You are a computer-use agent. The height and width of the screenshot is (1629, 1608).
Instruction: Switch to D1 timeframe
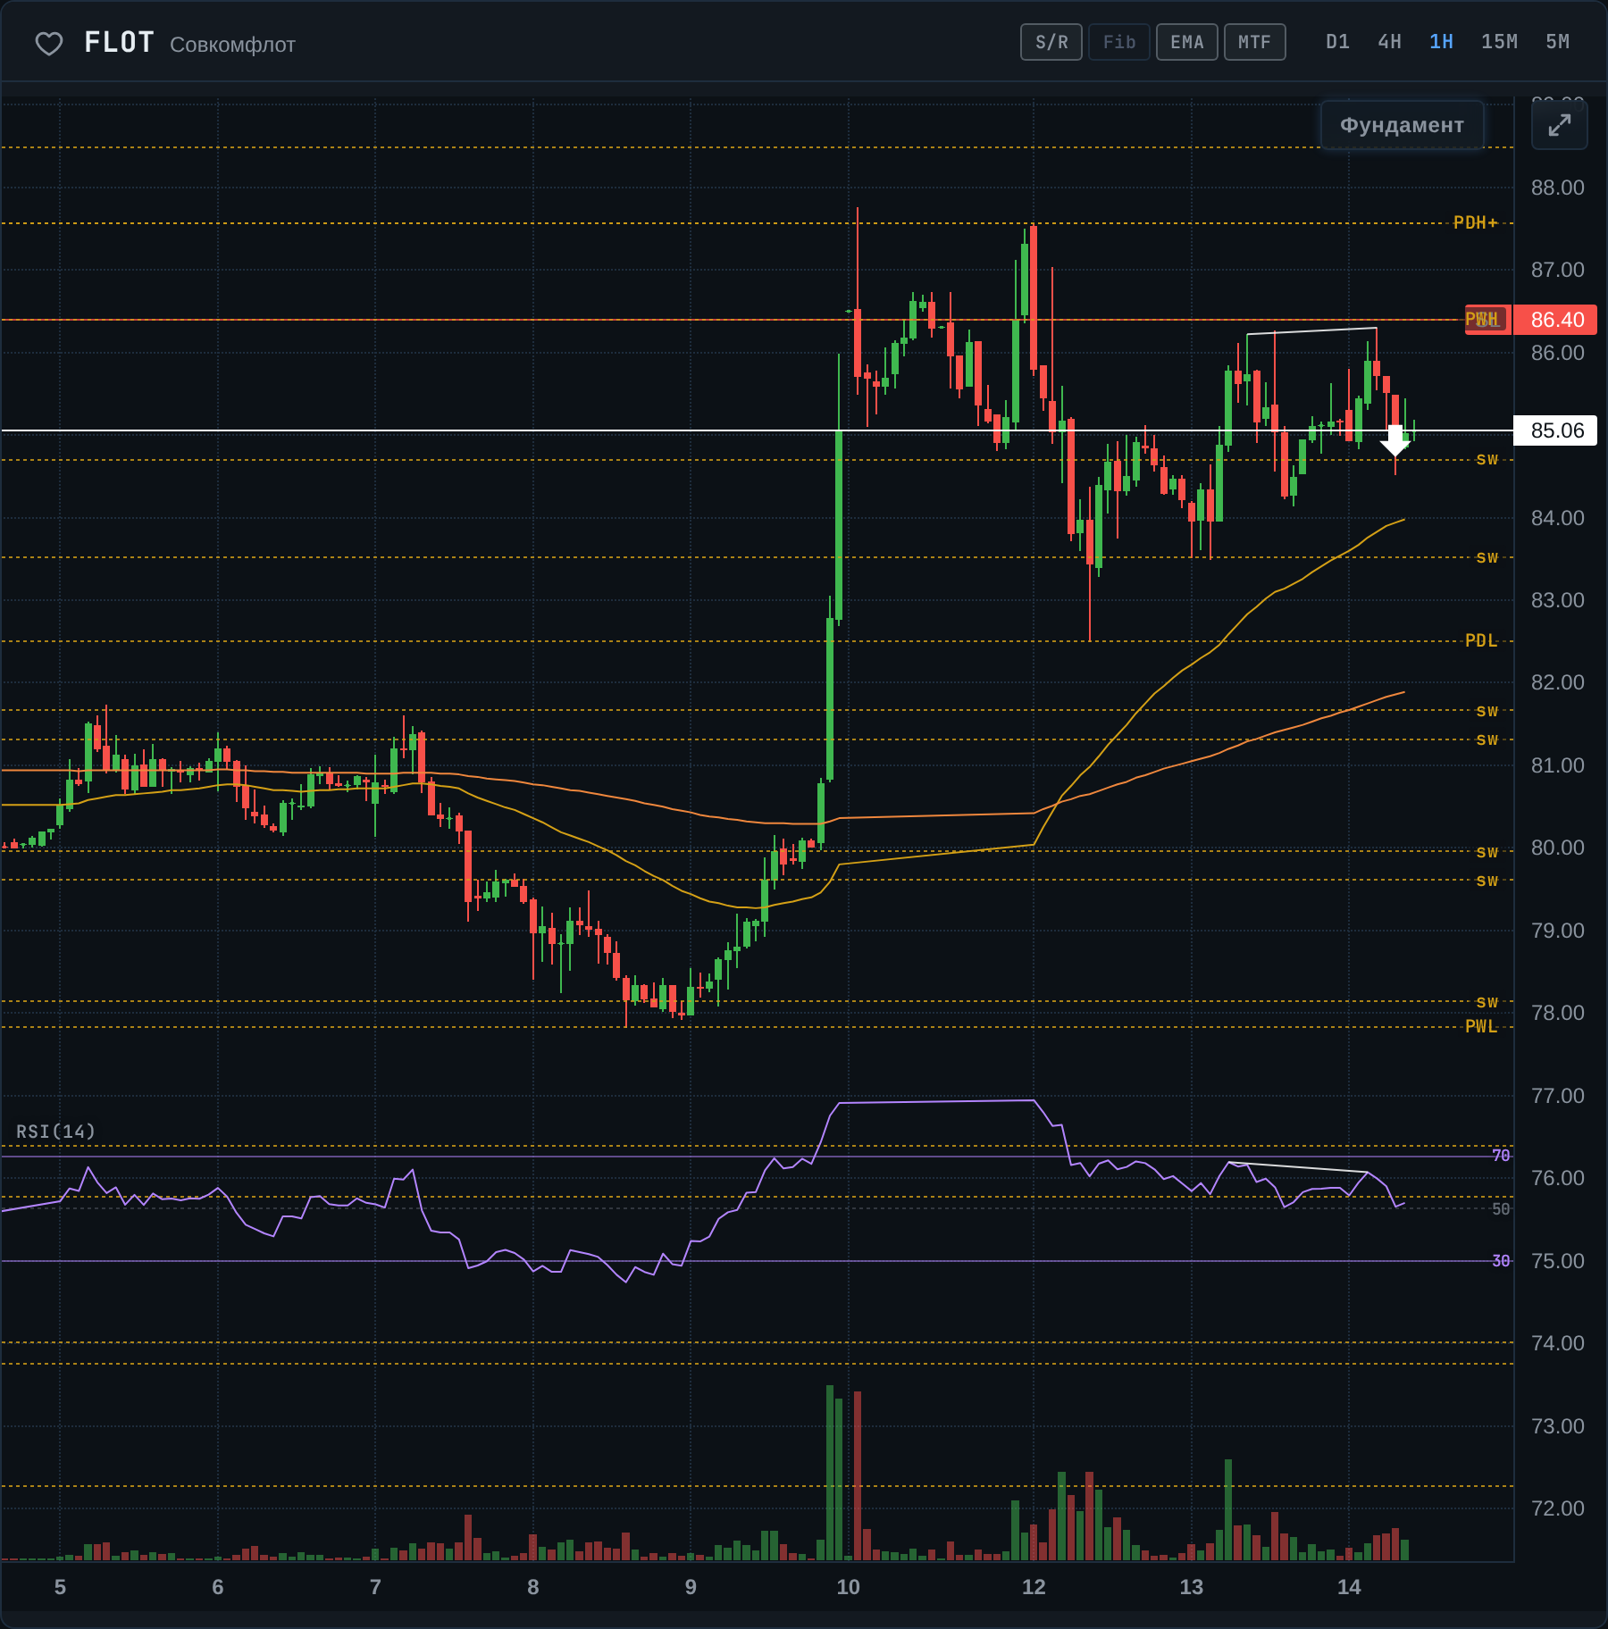pos(1337,42)
